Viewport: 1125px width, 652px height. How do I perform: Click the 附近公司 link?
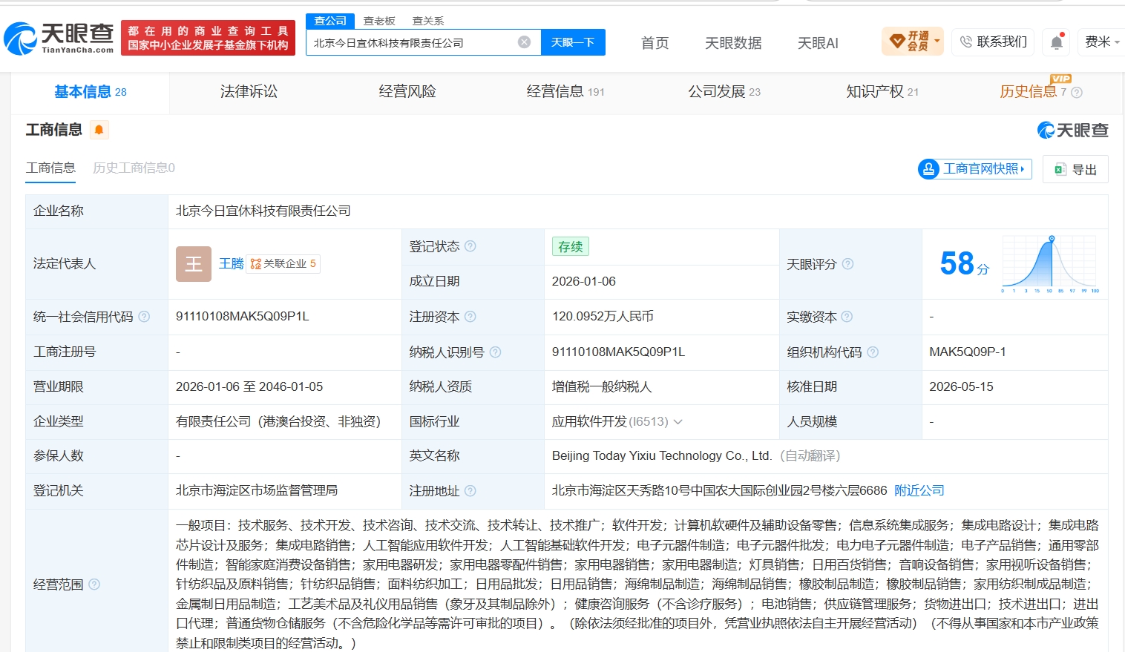click(919, 491)
